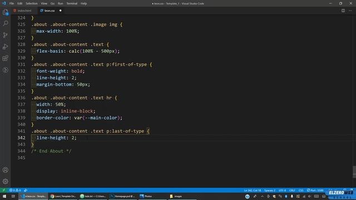Open the Run and Debug view
The height and width of the screenshot is (200, 356).
click(5, 47)
